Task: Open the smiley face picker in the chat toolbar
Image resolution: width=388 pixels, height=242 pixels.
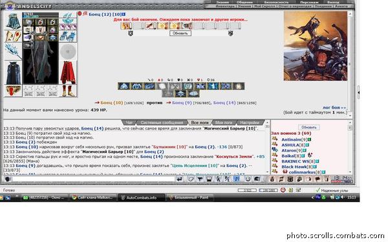Action: pos(248,179)
